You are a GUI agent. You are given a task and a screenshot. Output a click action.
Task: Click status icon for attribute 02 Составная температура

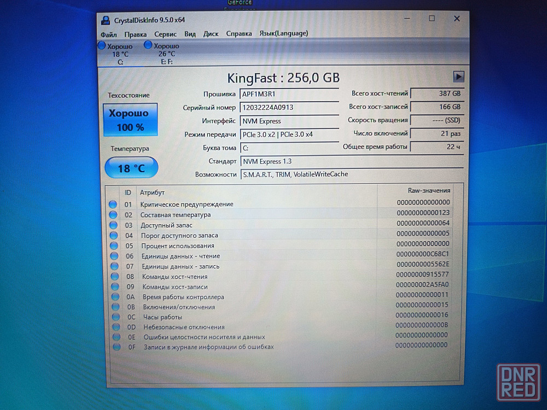point(113,215)
